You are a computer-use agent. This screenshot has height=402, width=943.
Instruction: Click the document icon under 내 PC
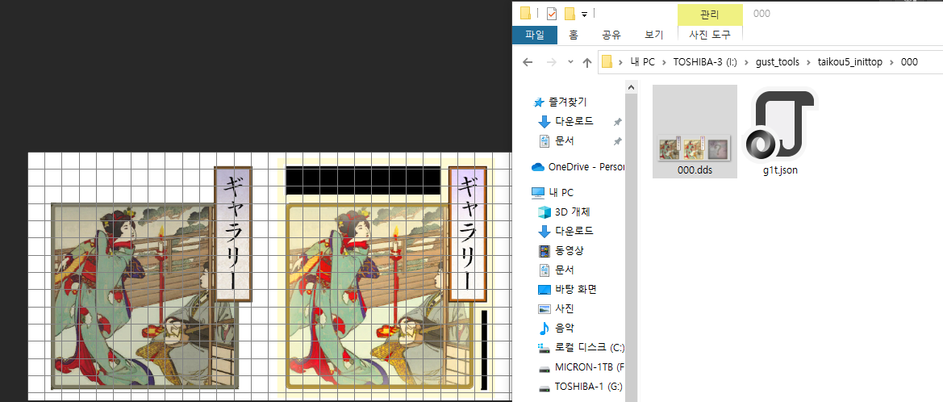point(545,270)
